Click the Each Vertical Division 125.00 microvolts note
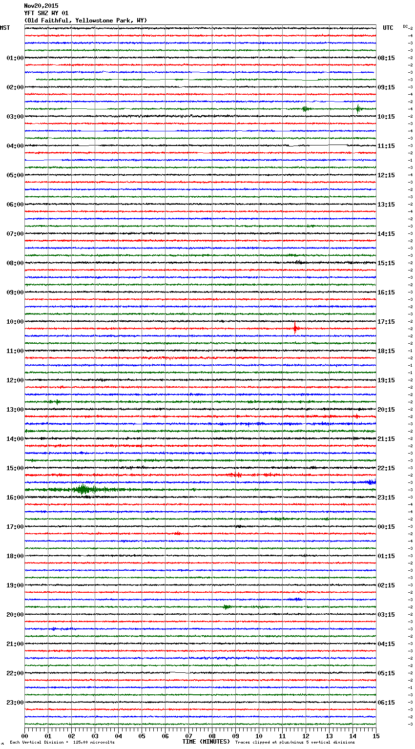 point(62,742)
